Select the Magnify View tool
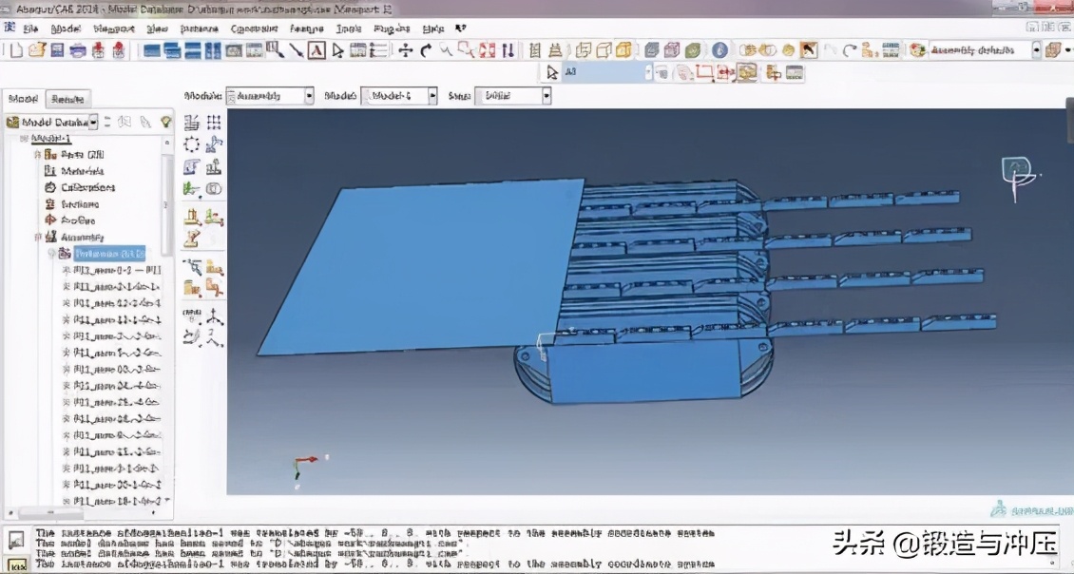The width and height of the screenshot is (1074, 574). (x=446, y=50)
